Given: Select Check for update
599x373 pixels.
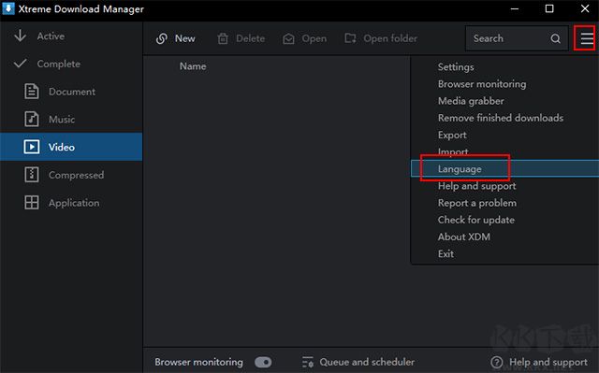Looking at the screenshot, I should pyautogui.click(x=476, y=220).
